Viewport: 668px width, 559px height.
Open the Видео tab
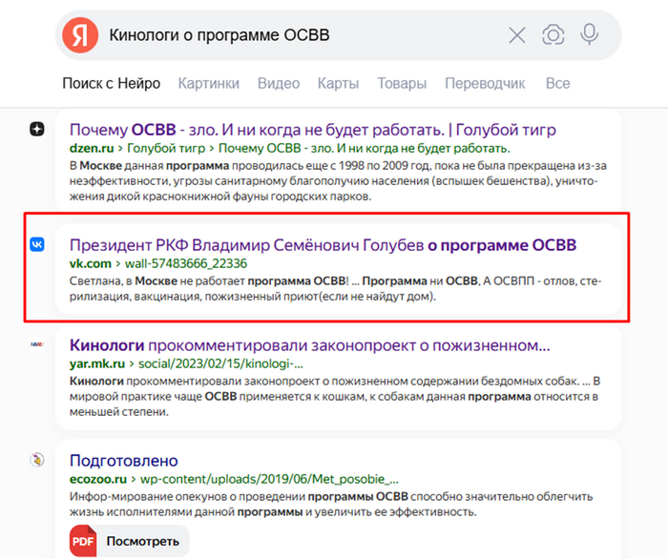[x=278, y=83]
